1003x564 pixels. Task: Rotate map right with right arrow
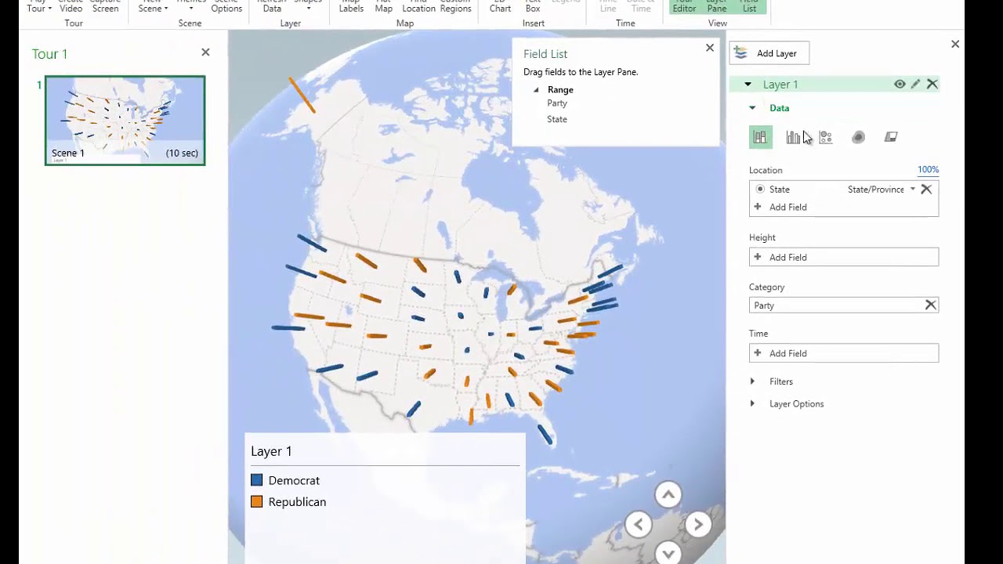(x=697, y=525)
